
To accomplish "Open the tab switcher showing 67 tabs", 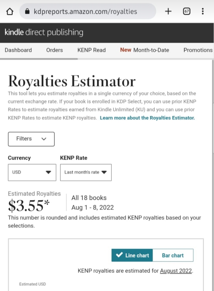I will pyautogui.click(x=187, y=11).
